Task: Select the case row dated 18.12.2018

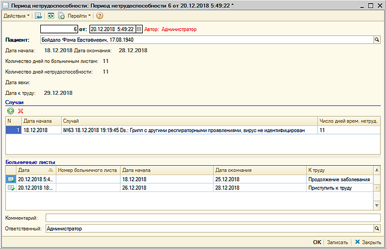Action: pos(165,130)
